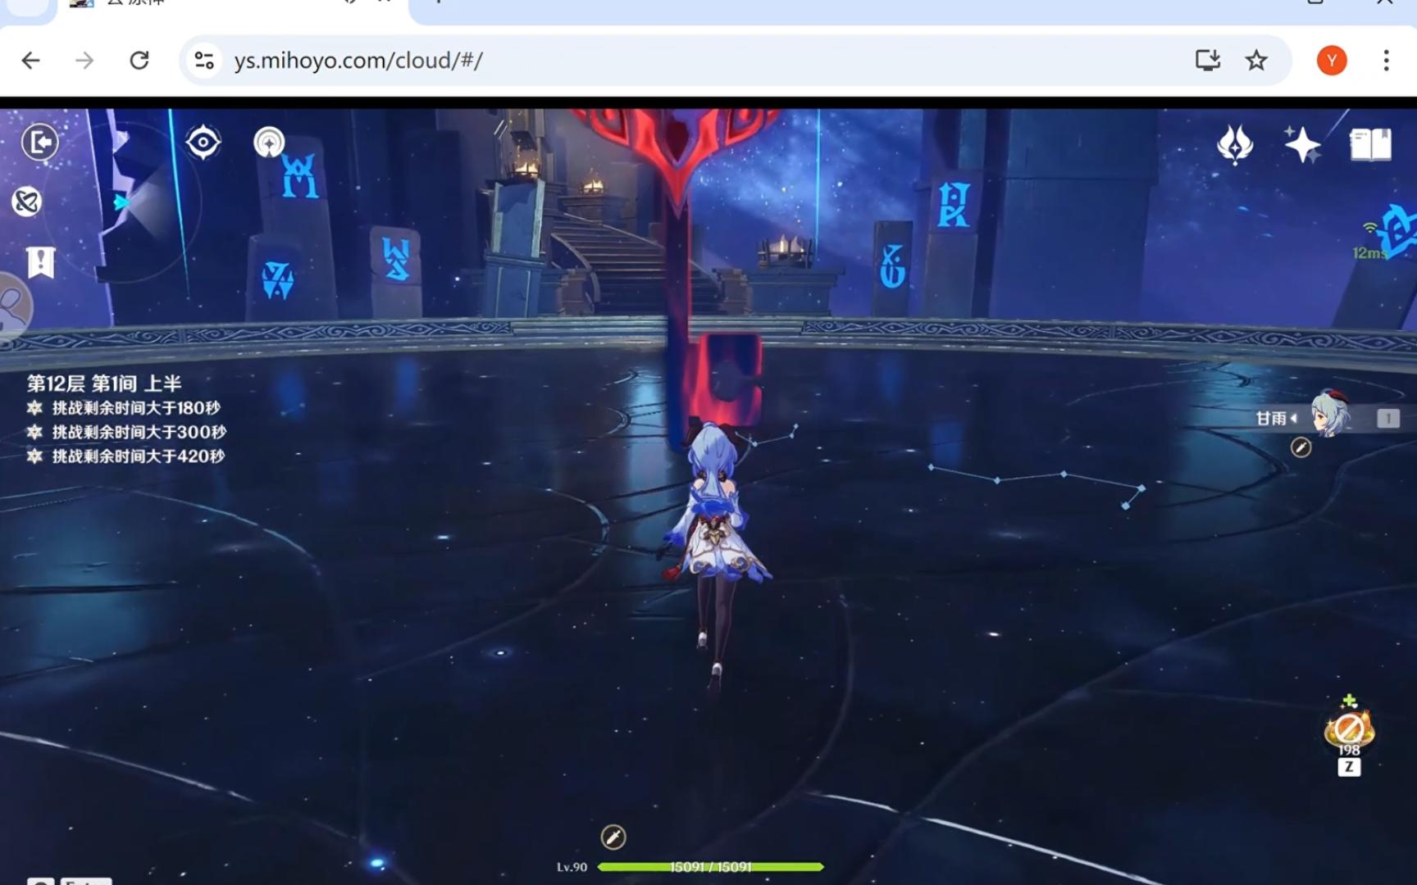Click the crosshair target icon in the game
The width and height of the screenshot is (1417, 885).
click(x=203, y=143)
